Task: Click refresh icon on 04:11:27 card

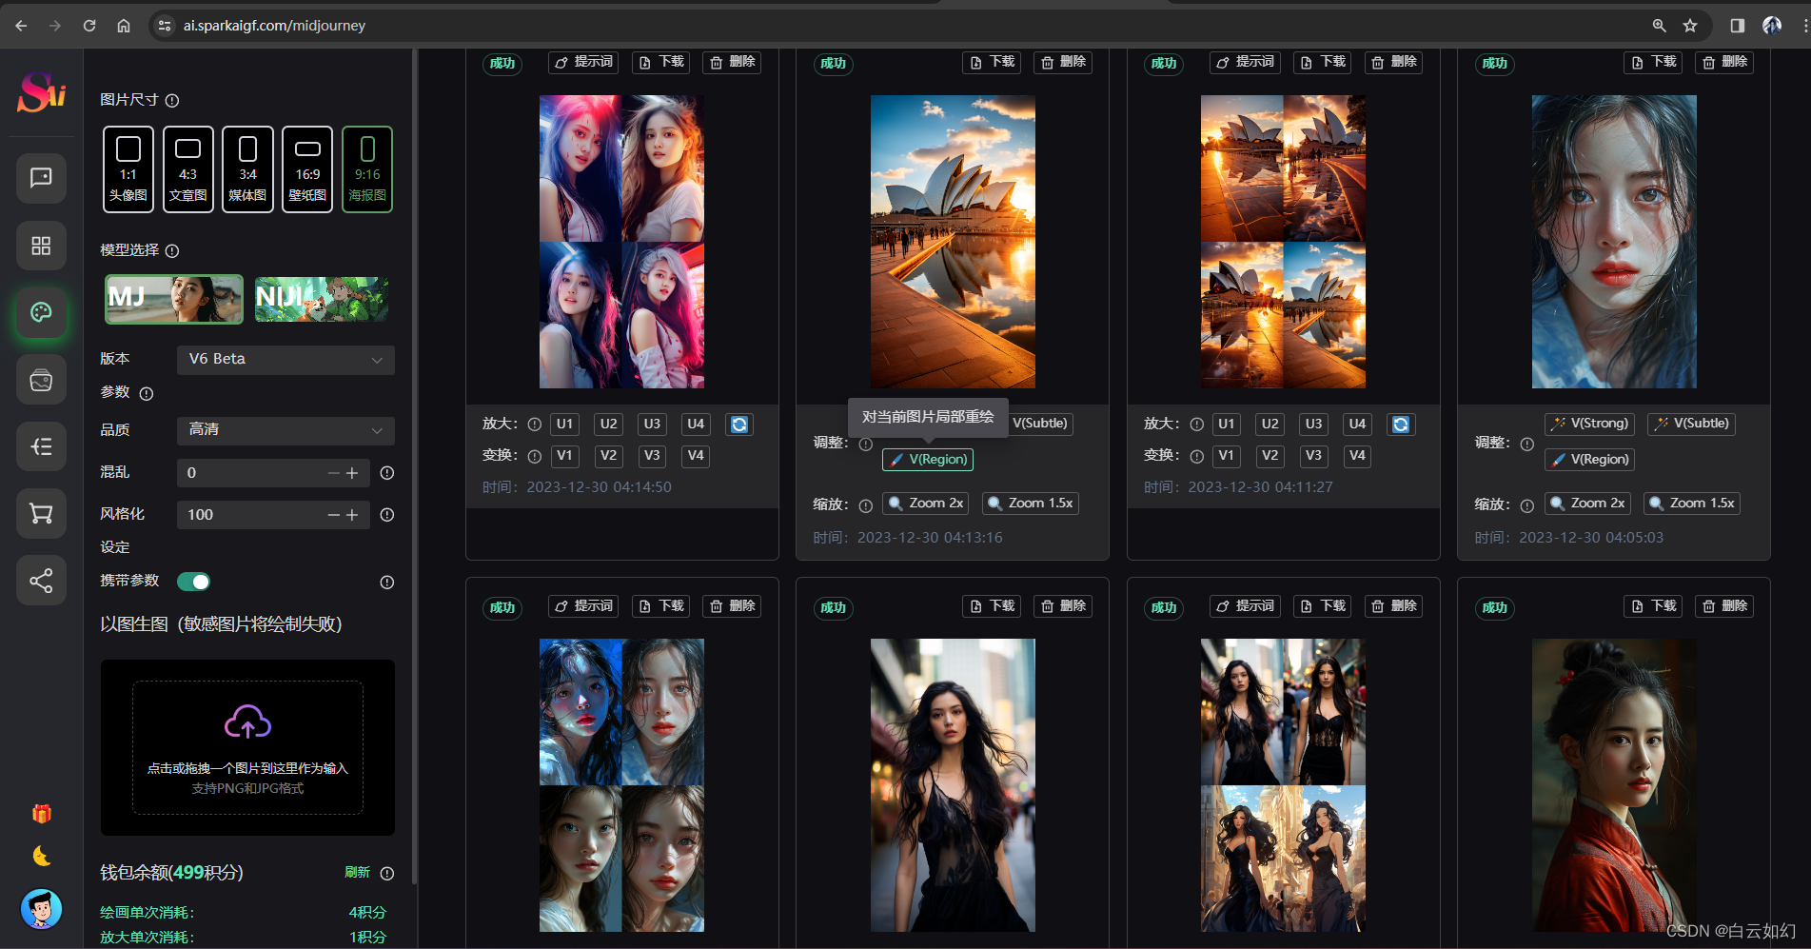Action: tap(1401, 425)
